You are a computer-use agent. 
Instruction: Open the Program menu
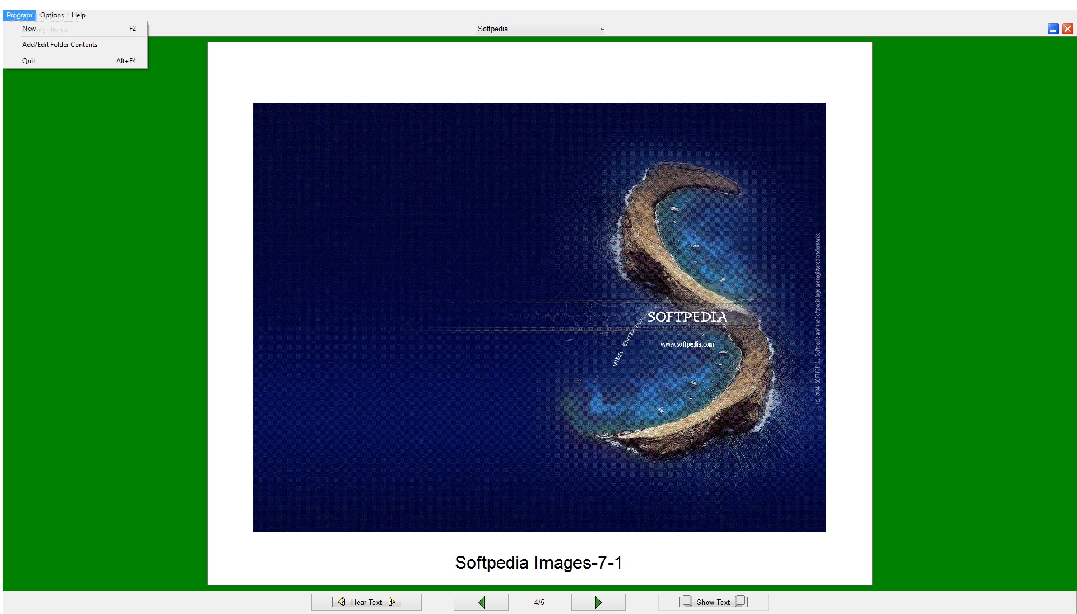point(20,15)
